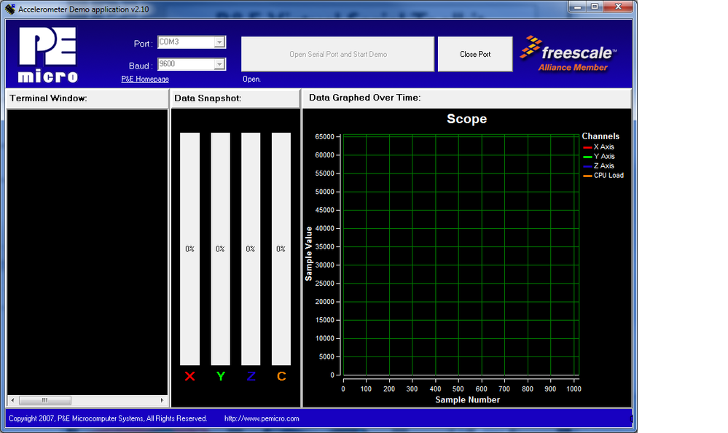Click the 30000 y-axis tick label
Image resolution: width=728 pixels, height=433 pixels.
[x=324, y=265]
